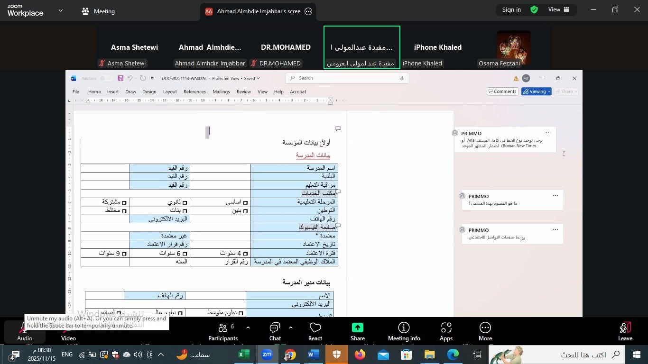Viewport: 648px width, 364px height.
Task: Check the '4 سنوات' checkbox
Action: tap(245, 254)
